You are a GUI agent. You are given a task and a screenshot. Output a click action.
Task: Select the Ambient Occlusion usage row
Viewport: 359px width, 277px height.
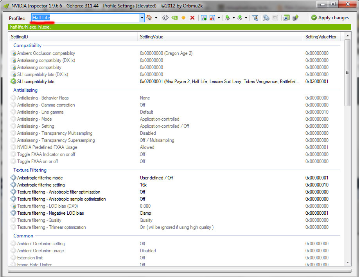pos(175,251)
